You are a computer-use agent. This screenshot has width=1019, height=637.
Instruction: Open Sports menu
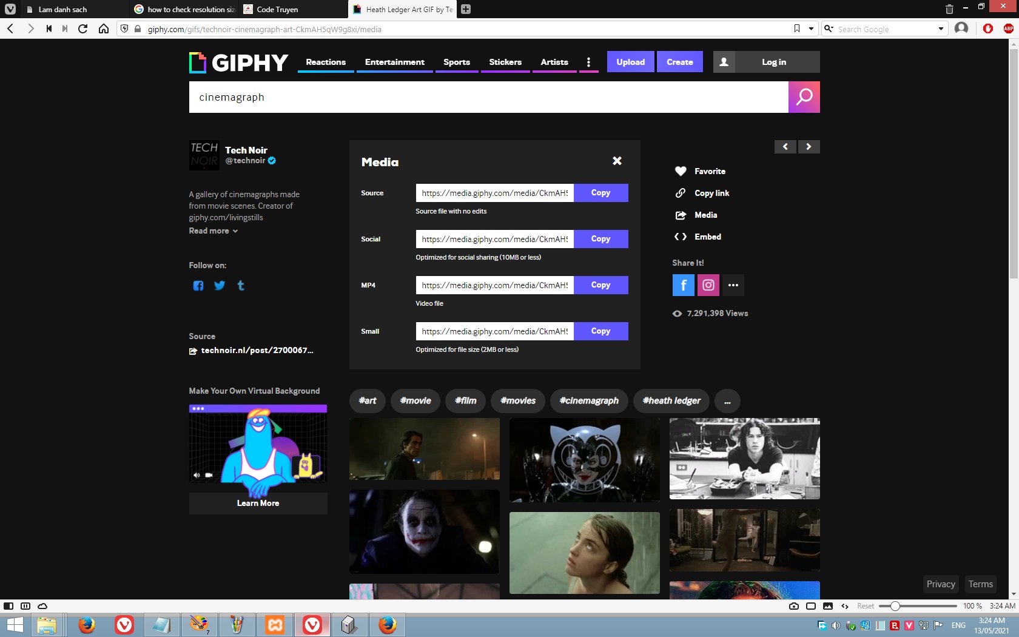(457, 62)
